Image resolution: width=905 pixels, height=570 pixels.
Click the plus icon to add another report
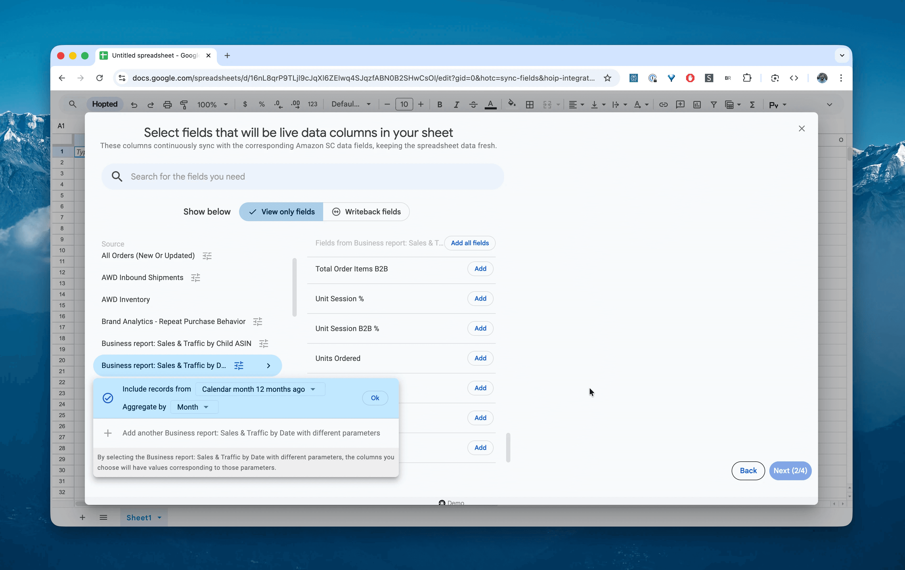click(x=108, y=433)
